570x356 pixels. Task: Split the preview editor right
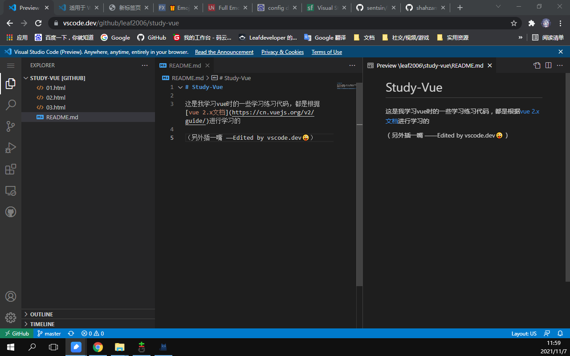[x=548, y=65]
